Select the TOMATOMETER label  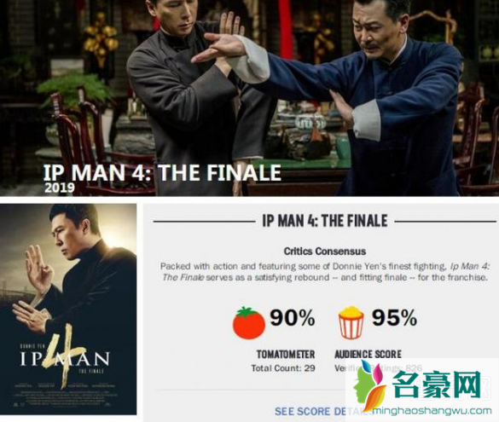[286, 355]
